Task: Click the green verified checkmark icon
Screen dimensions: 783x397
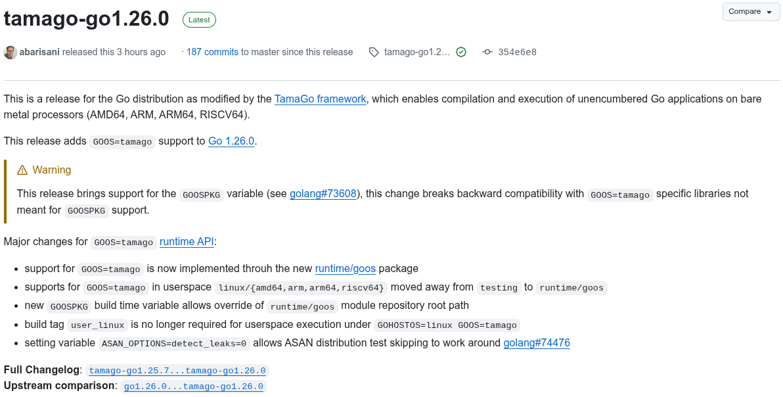Action: (x=461, y=52)
